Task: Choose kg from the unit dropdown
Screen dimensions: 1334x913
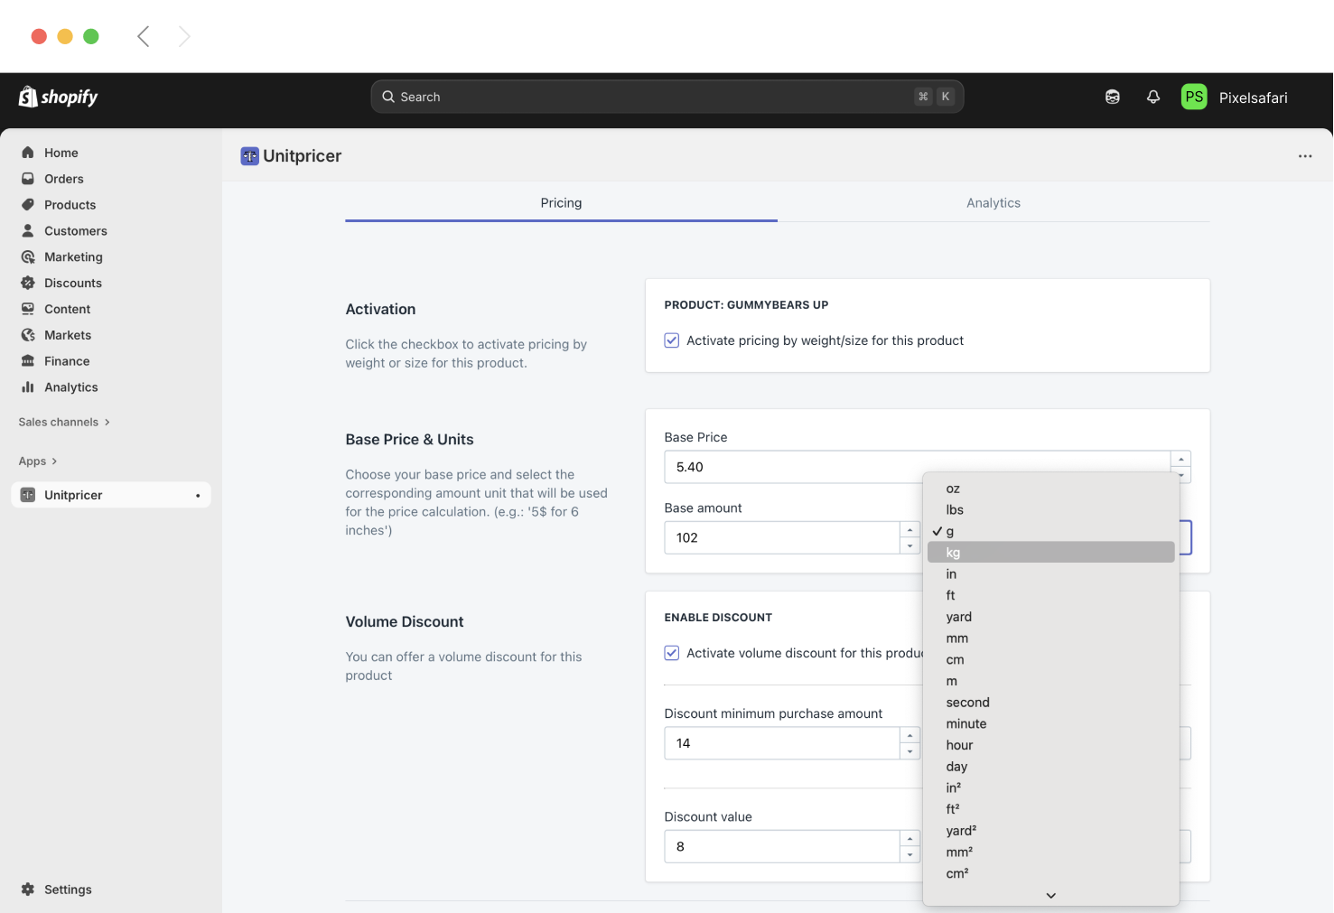Action: (x=953, y=552)
